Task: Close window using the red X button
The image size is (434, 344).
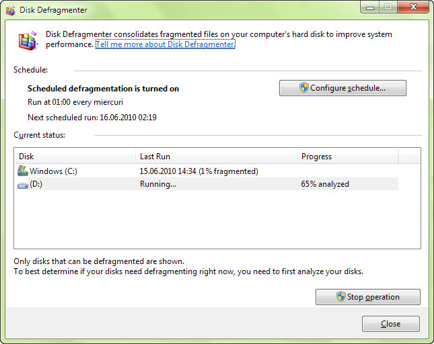Action: point(413,7)
